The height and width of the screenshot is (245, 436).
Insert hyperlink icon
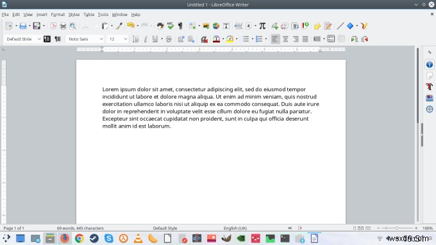274,26
